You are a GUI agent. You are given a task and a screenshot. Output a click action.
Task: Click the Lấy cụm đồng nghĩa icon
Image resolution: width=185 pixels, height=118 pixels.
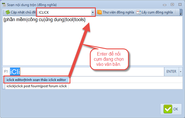(x=139, y=12)
